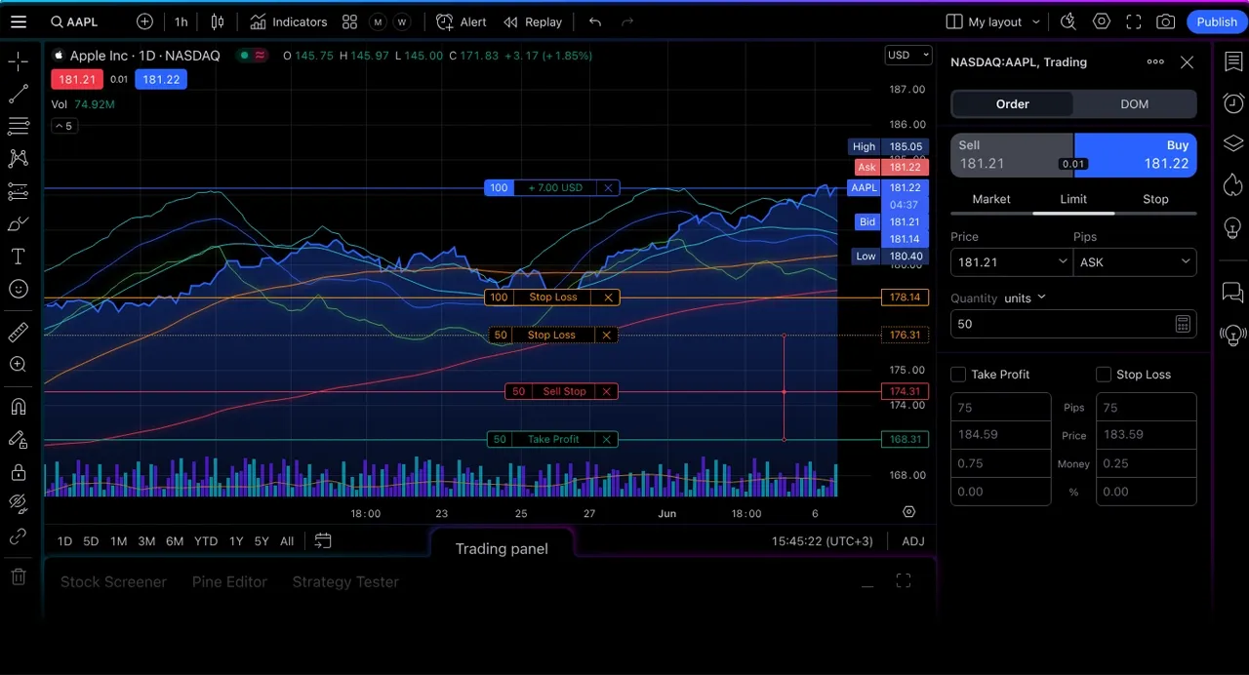Toggle stay in drawing mode
This screenshot has height=675, width=1249.
[x=18, y=440]
